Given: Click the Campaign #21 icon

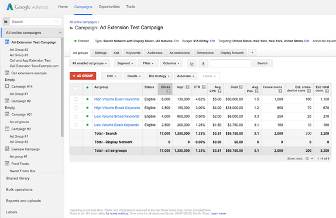Looking at the screenshot, I should click(x=7, y=114).
